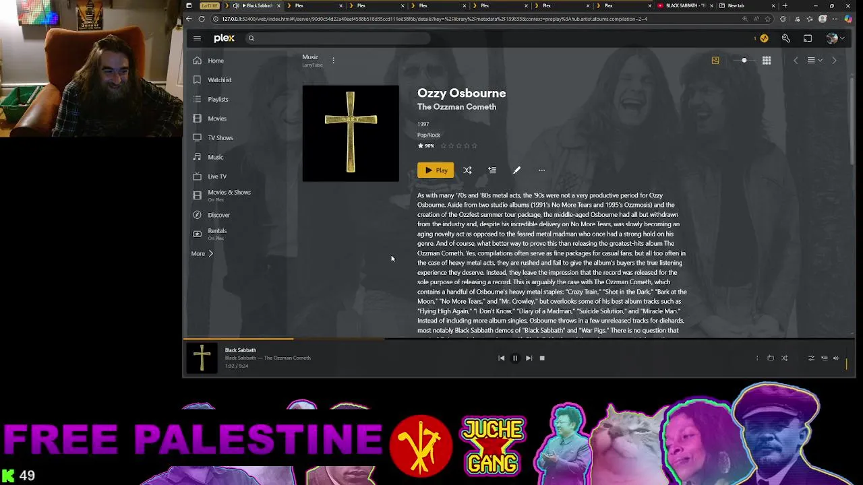This screenshot has height=485, width=863.
Task: Click the Music library title
Action: pyautogui.click(x=310, y=57)
